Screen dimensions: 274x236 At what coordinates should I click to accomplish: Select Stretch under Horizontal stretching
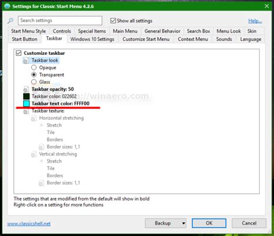(41, 125)
